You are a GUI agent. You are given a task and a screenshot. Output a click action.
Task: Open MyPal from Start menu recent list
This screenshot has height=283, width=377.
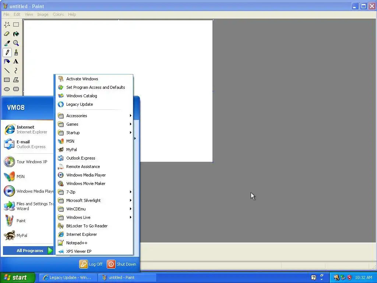(x=28, y=235)
